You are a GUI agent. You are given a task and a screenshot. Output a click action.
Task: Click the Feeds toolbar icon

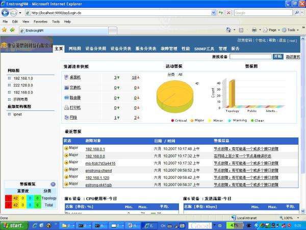tap(241, 30)
